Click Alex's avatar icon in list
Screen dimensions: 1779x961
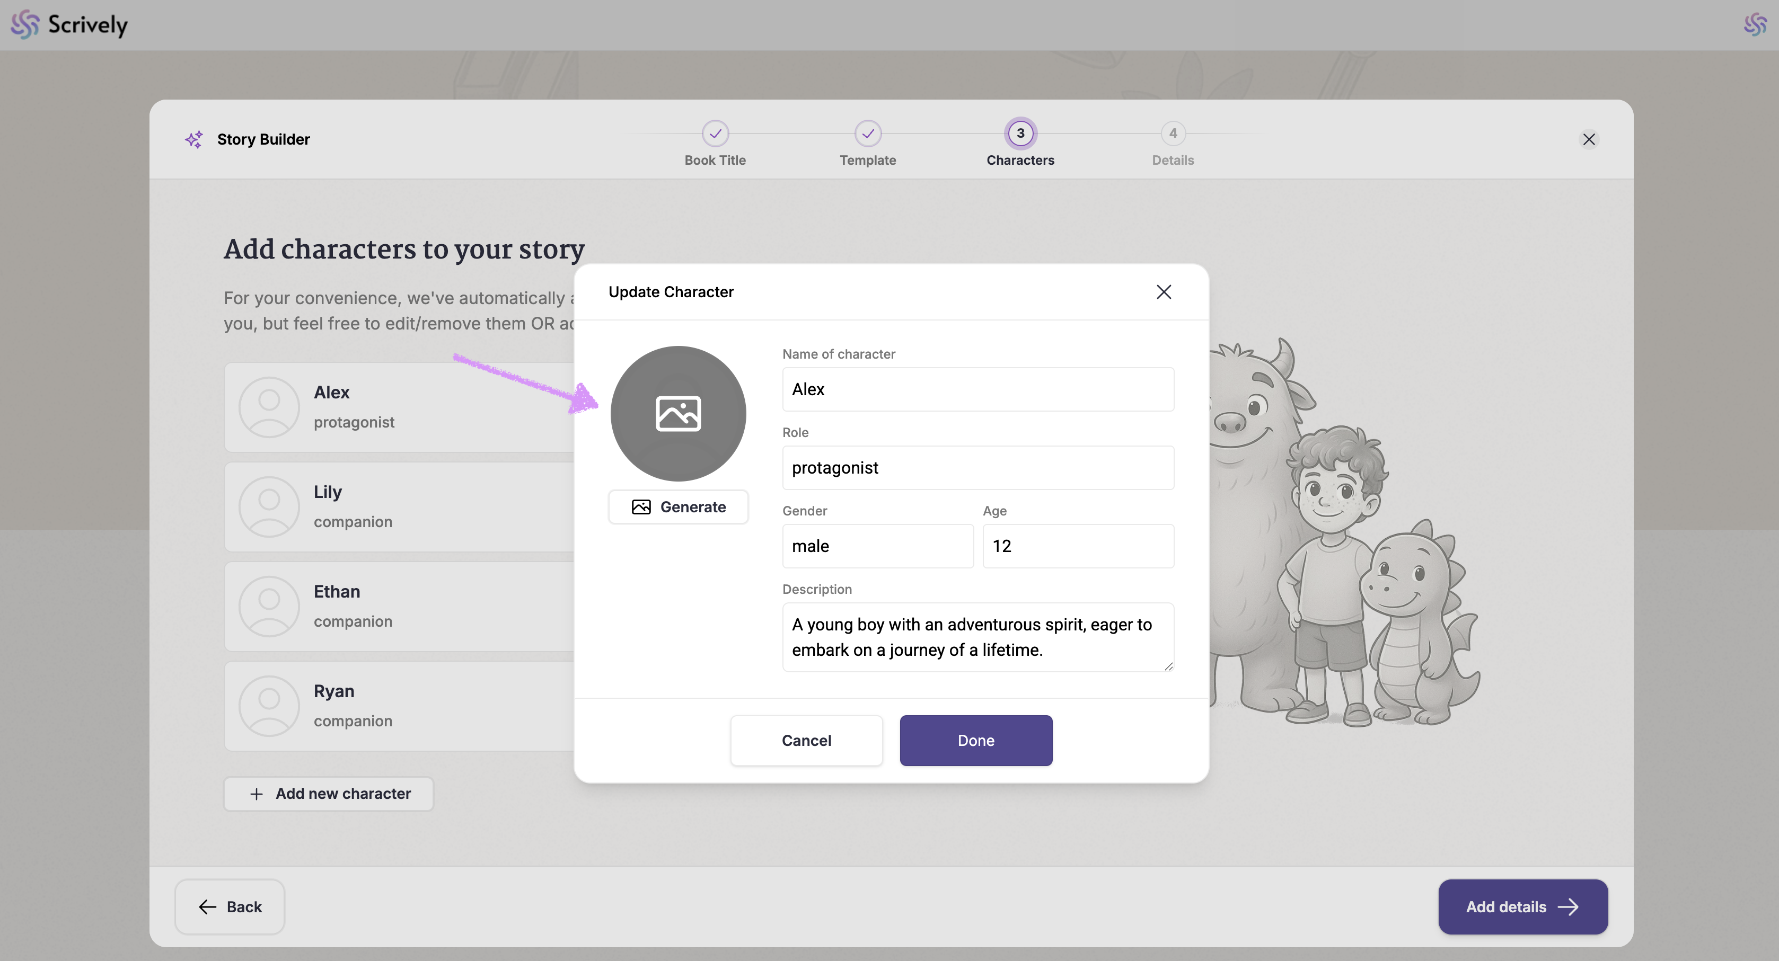269,407
